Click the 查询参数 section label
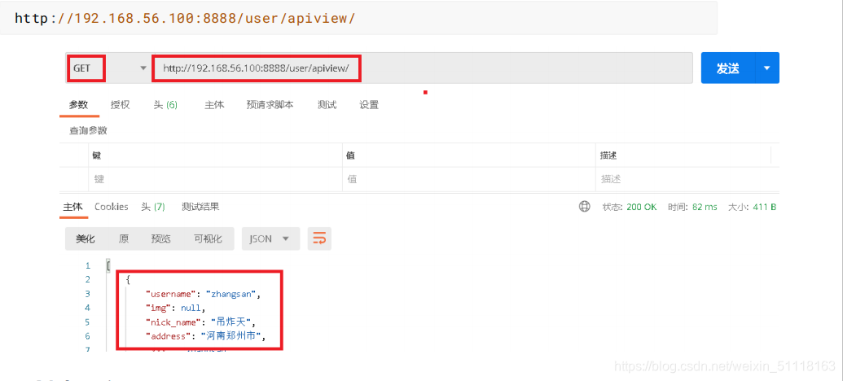Image resolution: width=843 pixels, height=381 pixels. pyautogui.click(x=88, y=130)
